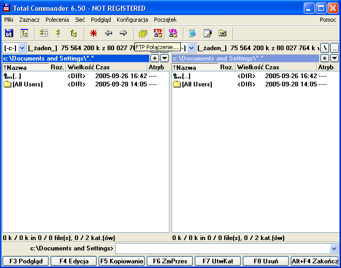Sort right panel by Czas column
This screenshot has height=268, width=341.
(290, 67)
